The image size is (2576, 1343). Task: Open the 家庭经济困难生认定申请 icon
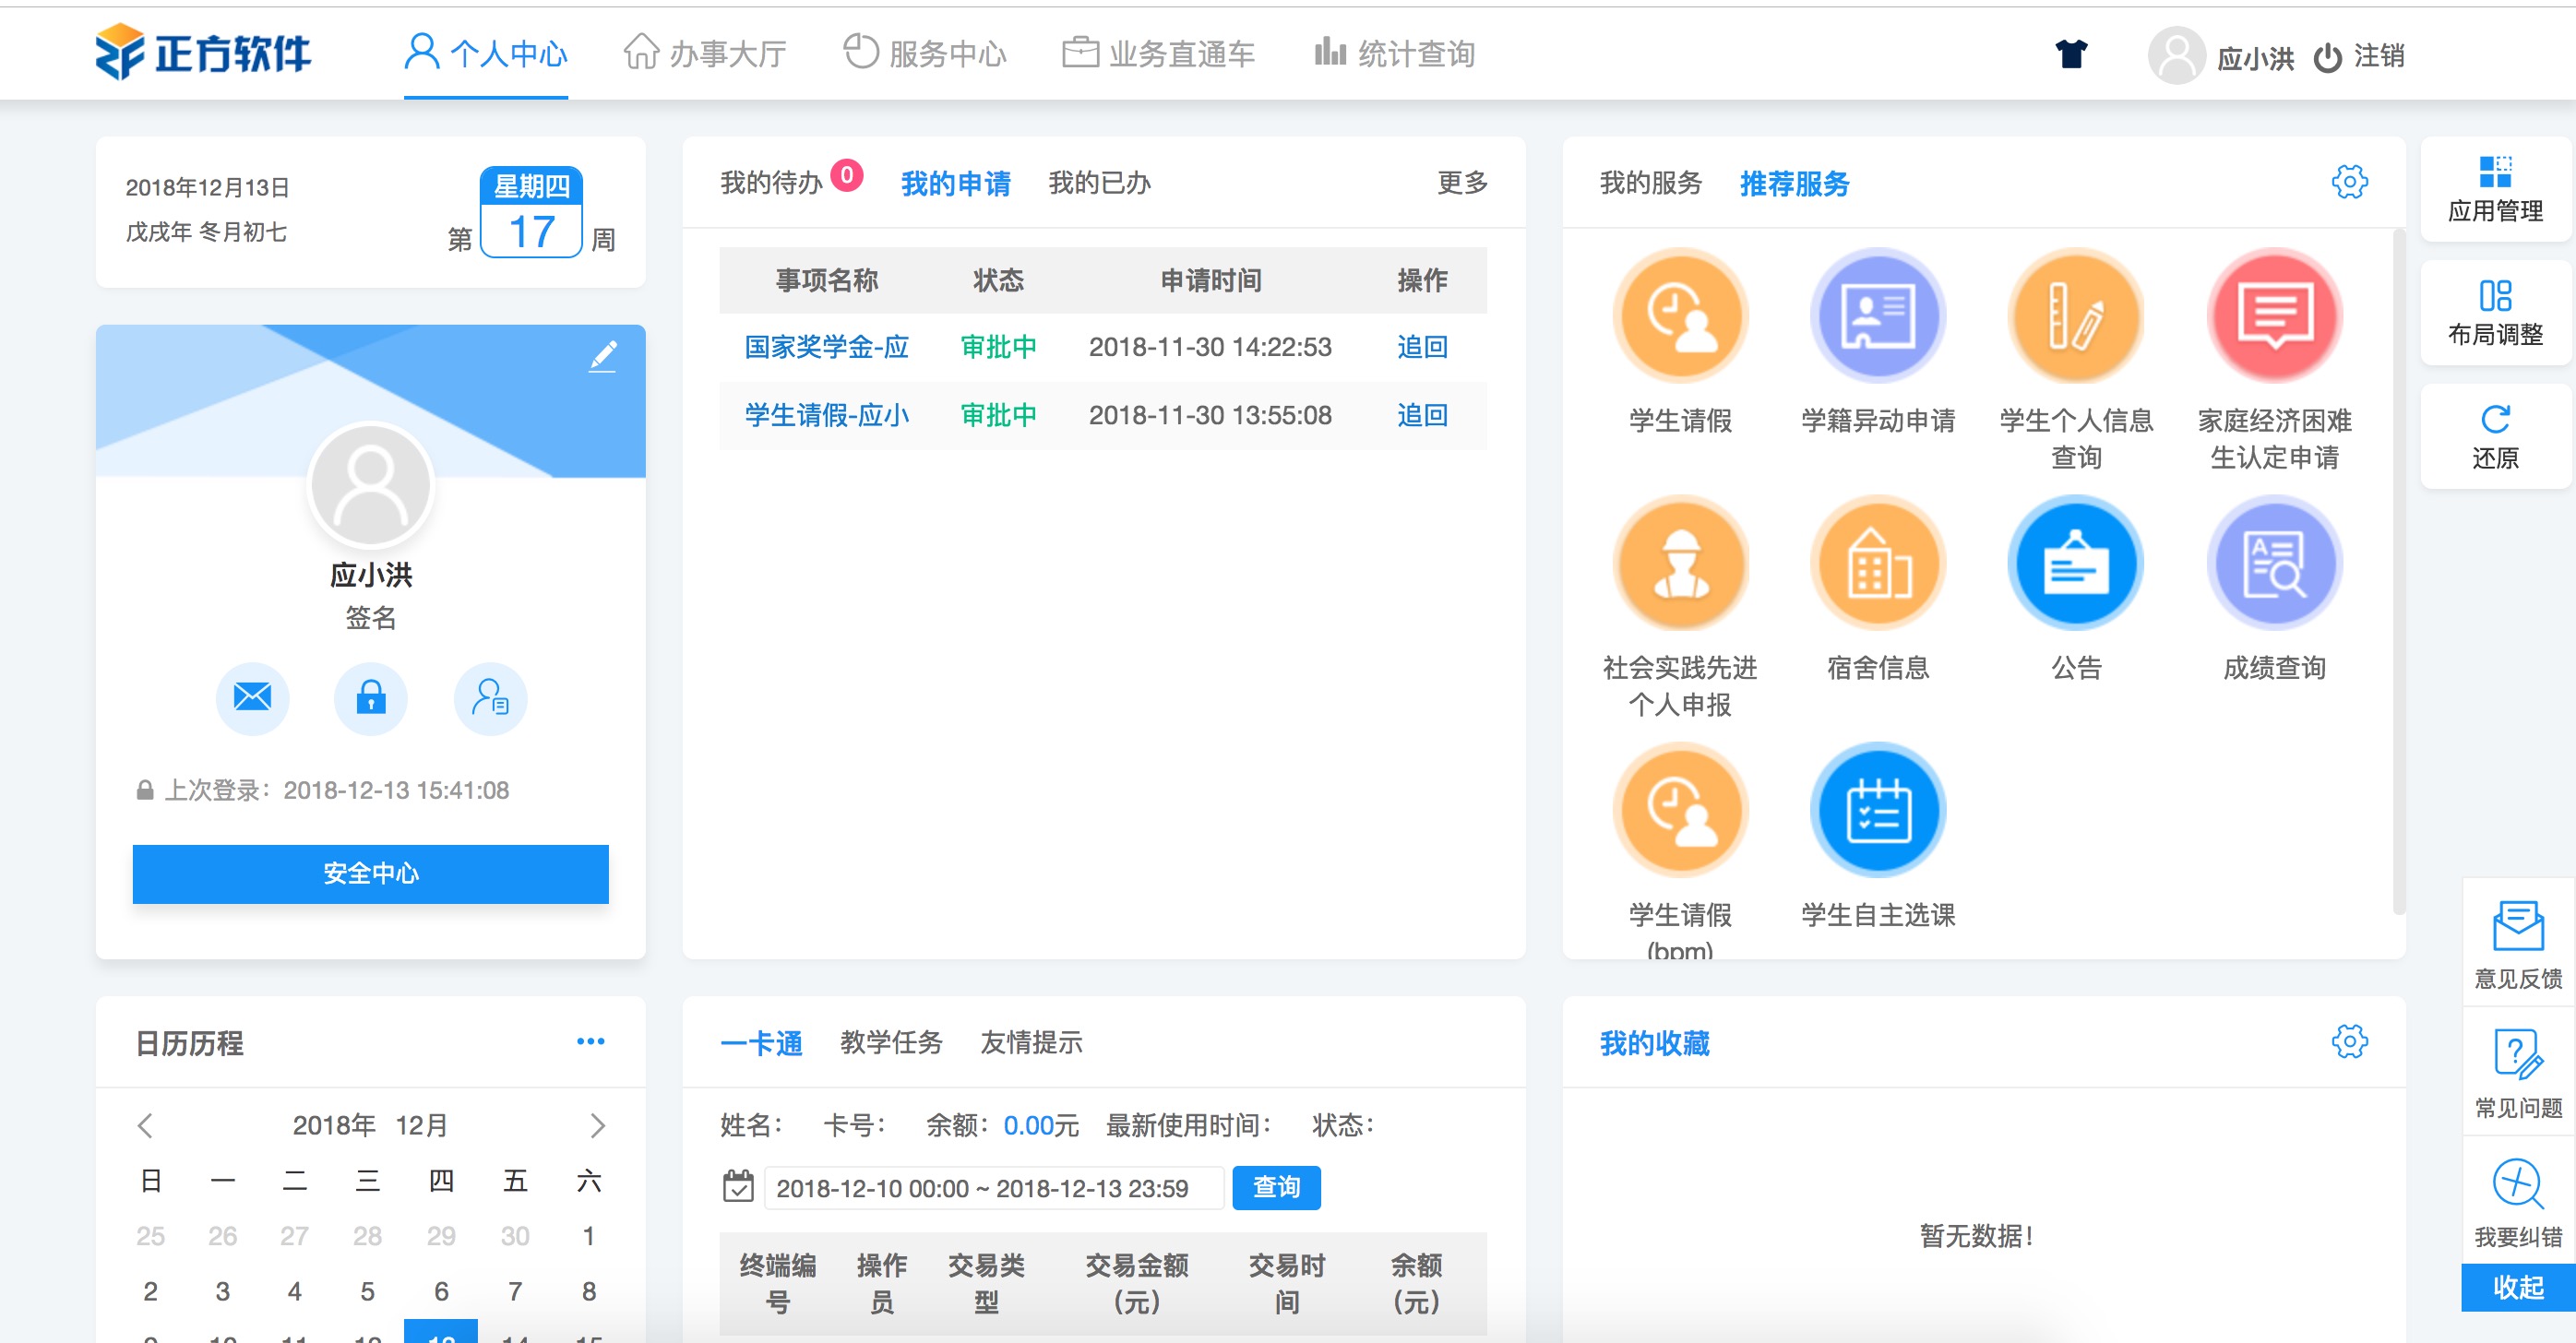tap(2274, 316)
